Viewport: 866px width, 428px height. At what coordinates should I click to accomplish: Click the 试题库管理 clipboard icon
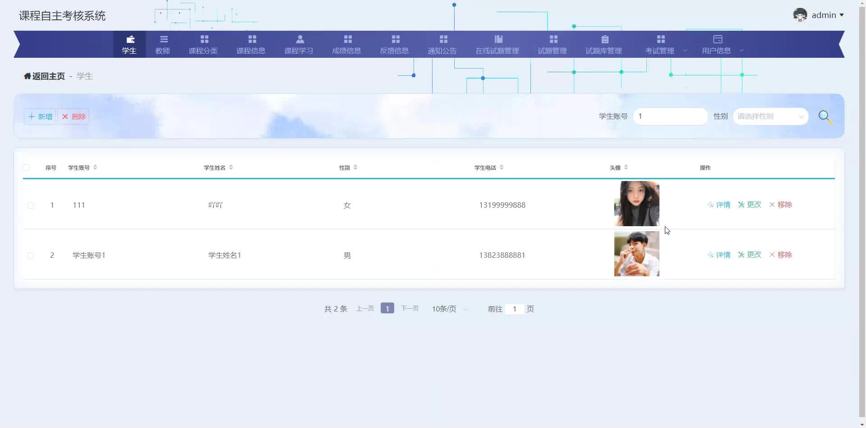click(605, 39)
